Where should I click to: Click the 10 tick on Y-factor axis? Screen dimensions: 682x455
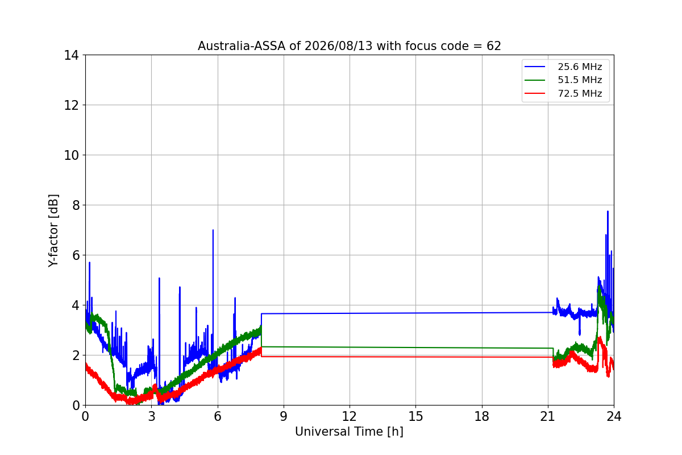tap(71, 155)
